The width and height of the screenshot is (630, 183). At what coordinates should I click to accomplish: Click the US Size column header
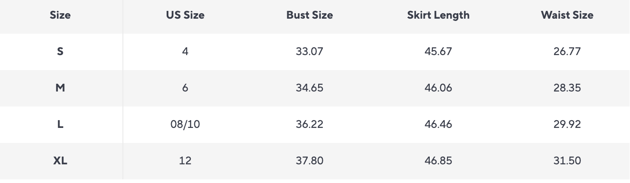185,15
